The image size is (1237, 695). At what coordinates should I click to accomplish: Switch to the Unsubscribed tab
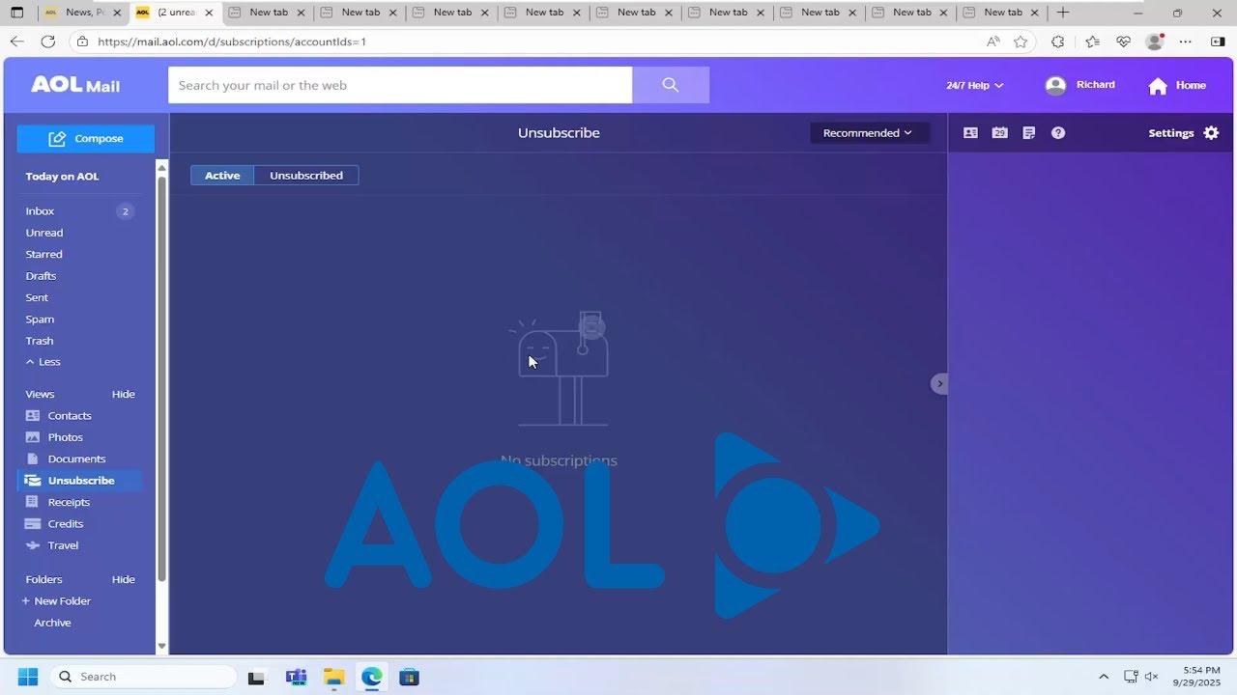pyautogui.click(x=306, y=176)
